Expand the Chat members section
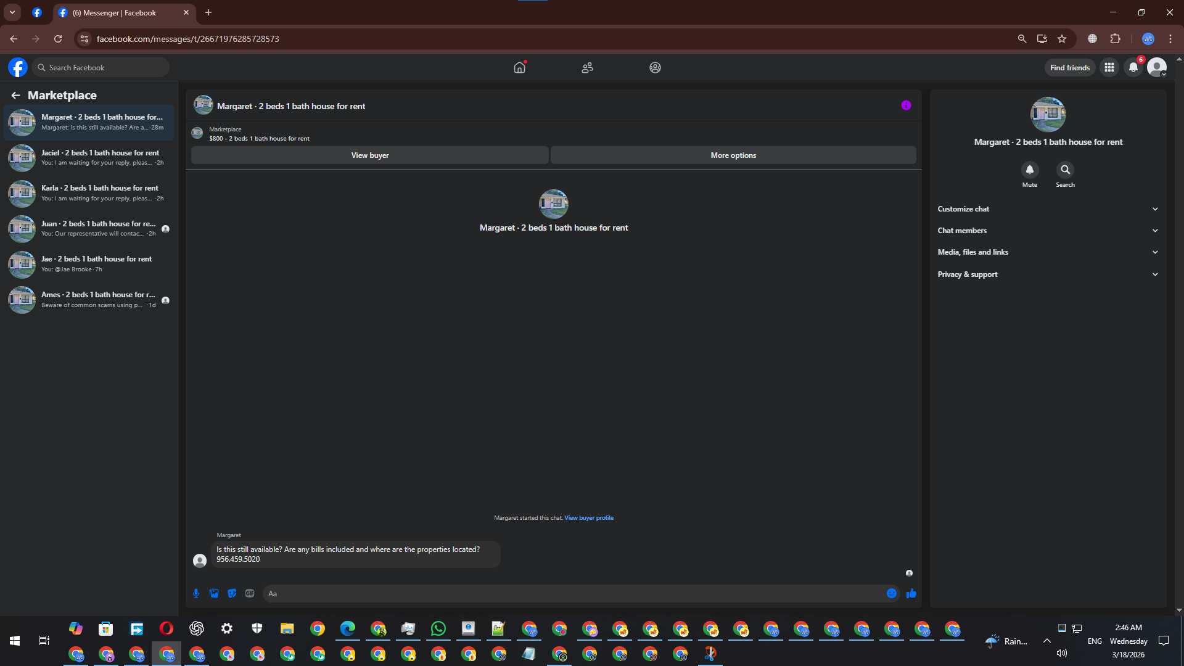This screenshot has height=666, width=1184. coord(1048,231)
